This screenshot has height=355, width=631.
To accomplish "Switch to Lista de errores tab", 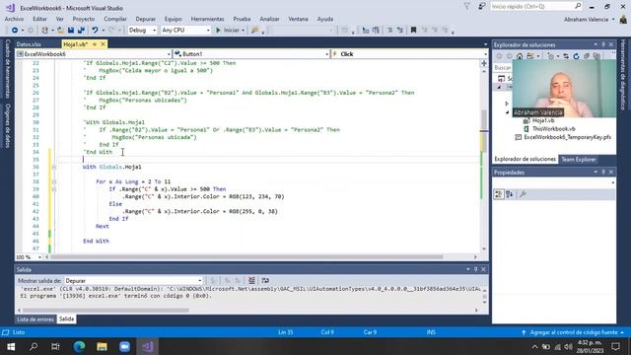I will 35,319.
